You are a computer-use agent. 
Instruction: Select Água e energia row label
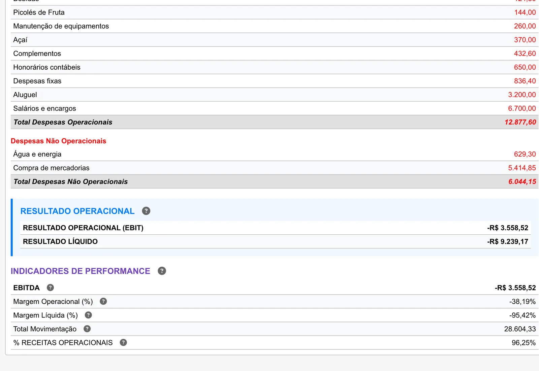(37, 154)
